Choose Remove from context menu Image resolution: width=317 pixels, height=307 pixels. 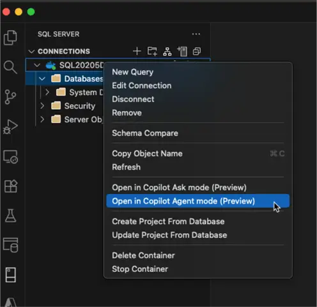click(x=198, y=113)
